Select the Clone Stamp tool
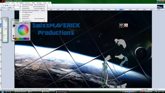165x93 pixels. point(4,35)
